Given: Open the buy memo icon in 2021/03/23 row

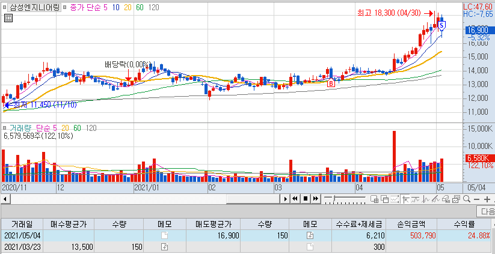Looking at the screenshot, I should click(164, 247).
